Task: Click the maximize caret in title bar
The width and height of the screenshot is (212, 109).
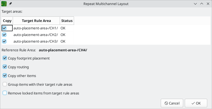Action: (x=202, y=4)
